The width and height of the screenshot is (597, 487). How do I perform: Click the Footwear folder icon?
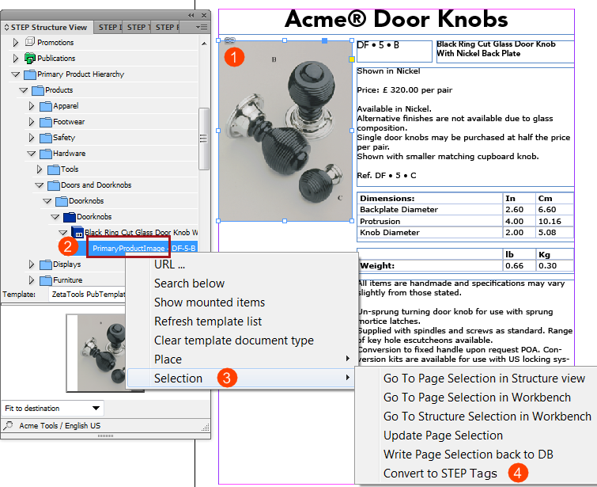point(46,122)
